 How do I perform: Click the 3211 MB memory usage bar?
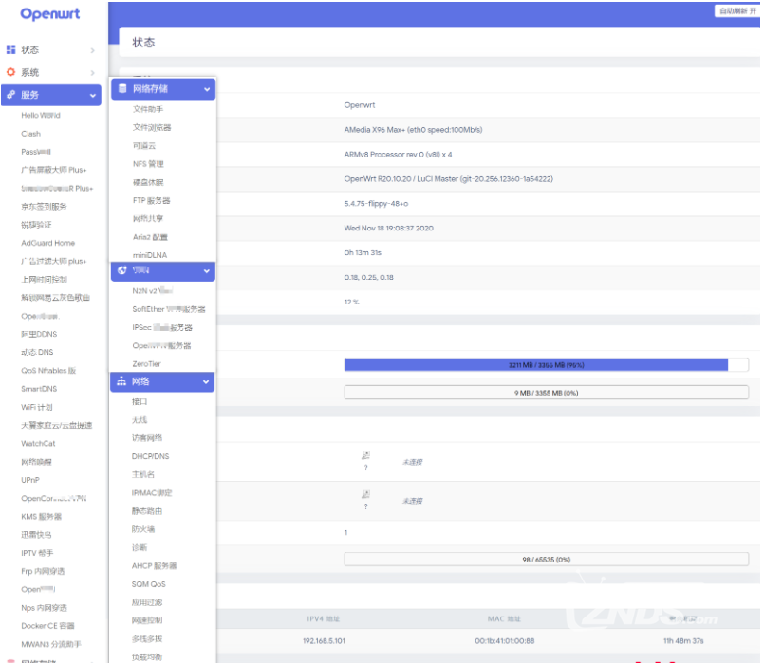(x=535, y=364)
